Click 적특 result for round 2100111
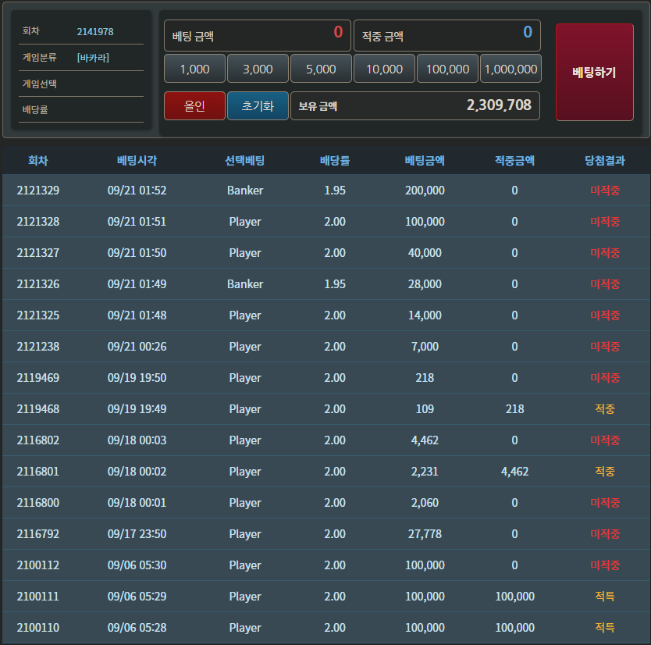Screen dimensions: 651x645 [x=605, y=597]
